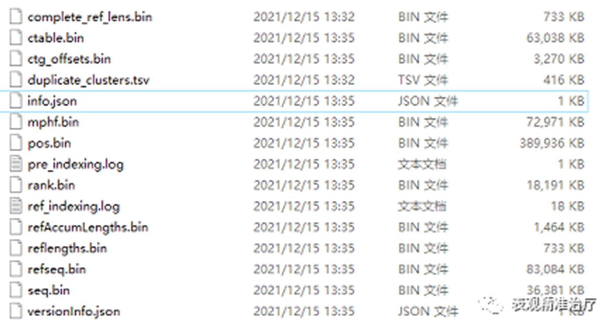The height and width of the screenshot is (331, 615).
Task: Click the date modified of ctable.bin
Action: (304, 38)
